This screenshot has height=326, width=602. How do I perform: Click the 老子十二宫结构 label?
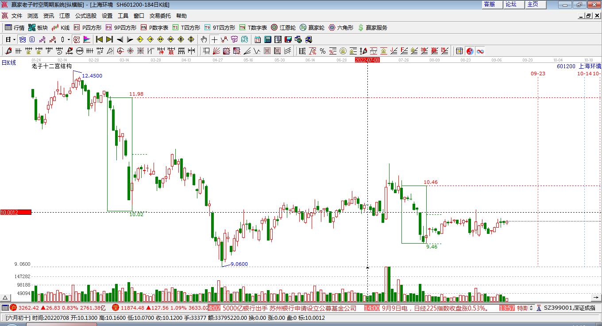(x=52, y=66)
